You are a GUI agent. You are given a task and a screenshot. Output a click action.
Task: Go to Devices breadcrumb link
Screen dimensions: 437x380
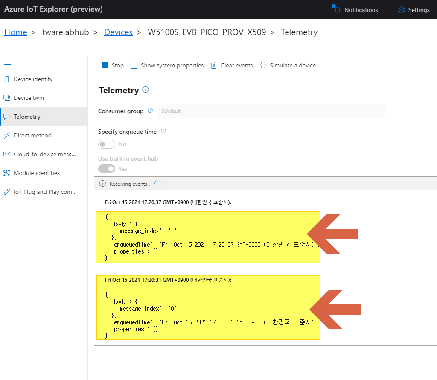119,32
